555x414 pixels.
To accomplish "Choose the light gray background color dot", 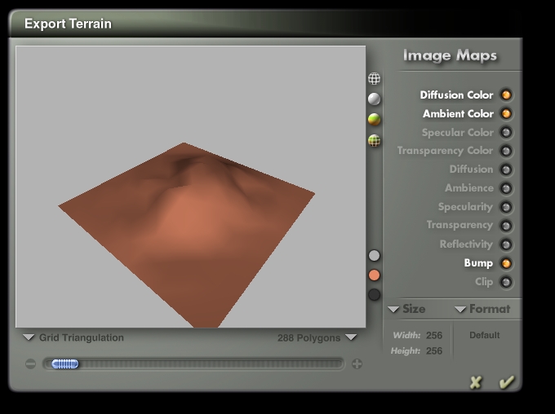I will click(374, 255).
